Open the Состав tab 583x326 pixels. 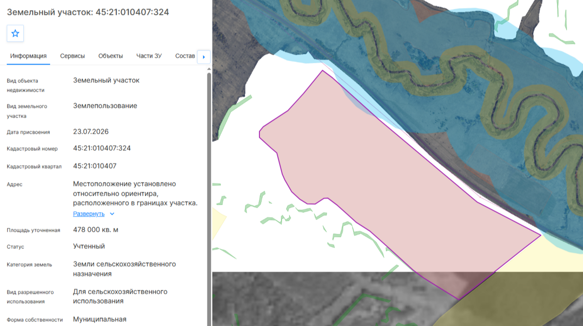point(185,56)
